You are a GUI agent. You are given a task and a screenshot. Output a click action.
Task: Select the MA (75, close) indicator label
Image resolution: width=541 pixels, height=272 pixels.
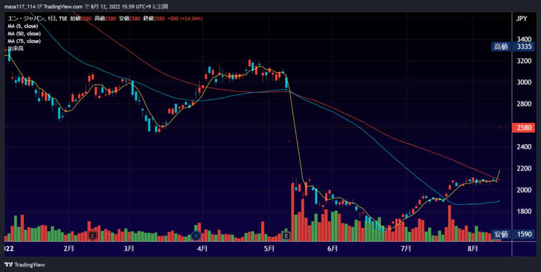[24, 41]
